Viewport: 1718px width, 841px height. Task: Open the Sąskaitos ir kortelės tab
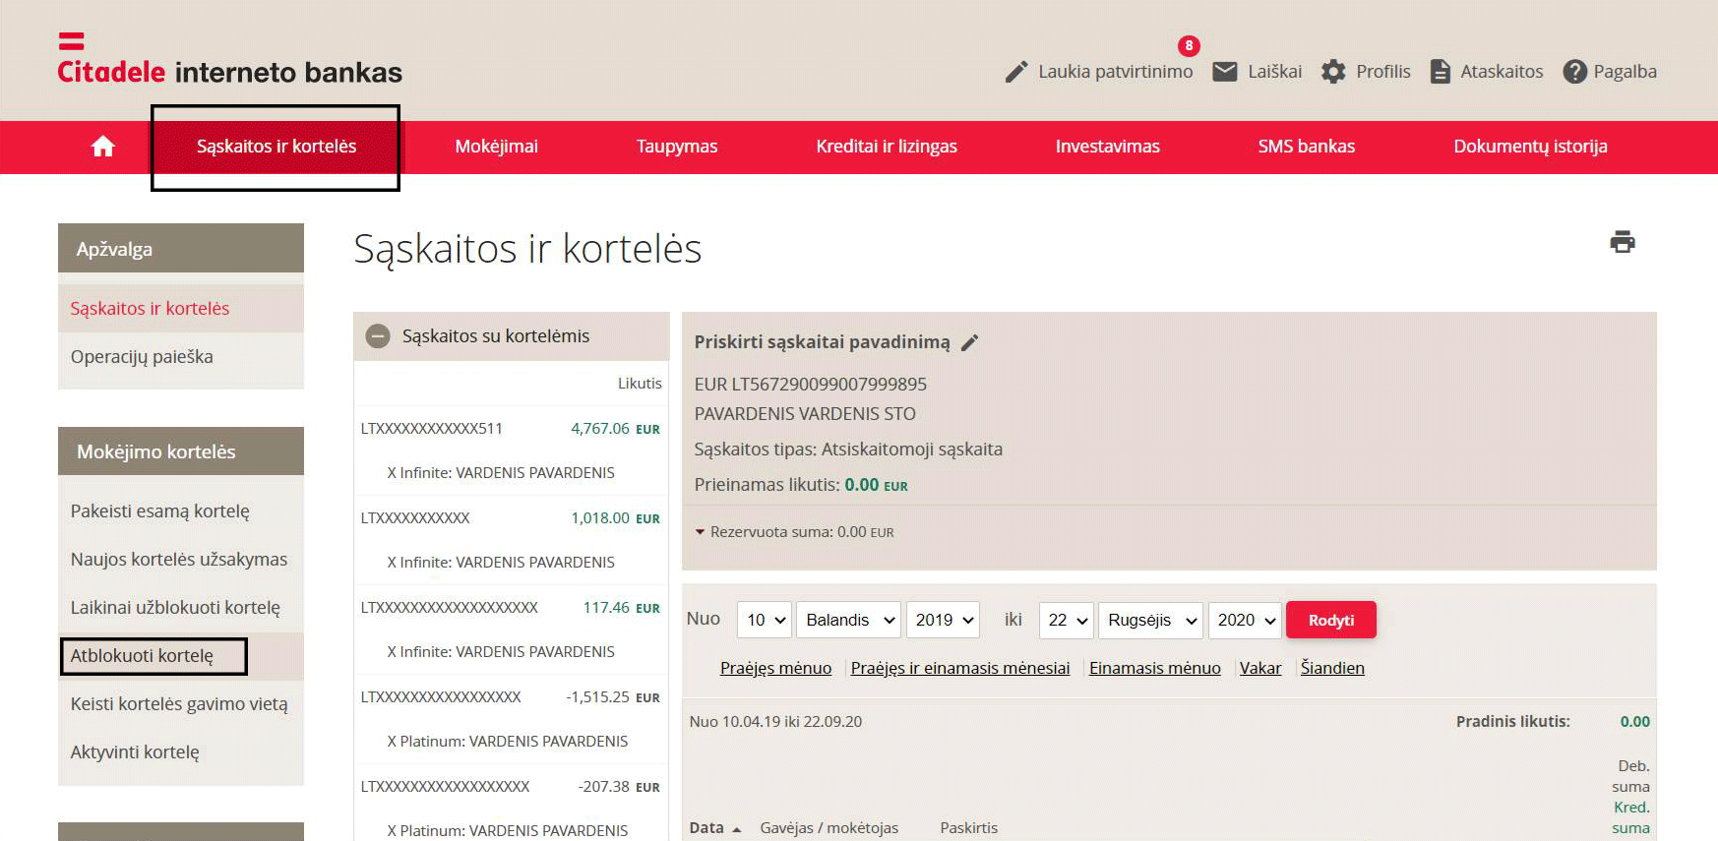coord(276,147)
